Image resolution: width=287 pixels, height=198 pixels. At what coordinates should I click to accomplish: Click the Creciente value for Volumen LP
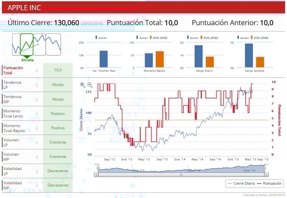point(58,142)
